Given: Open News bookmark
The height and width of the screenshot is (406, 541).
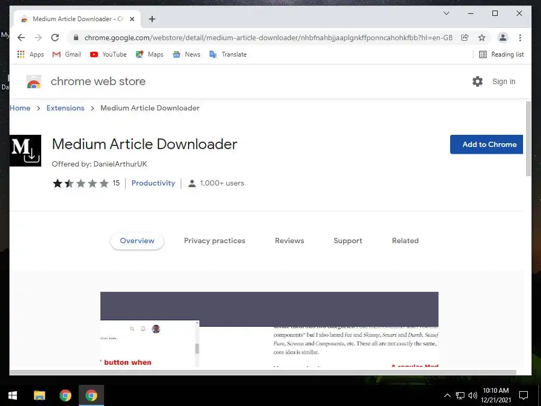Looking at the screenshot, I should [186, 54].
